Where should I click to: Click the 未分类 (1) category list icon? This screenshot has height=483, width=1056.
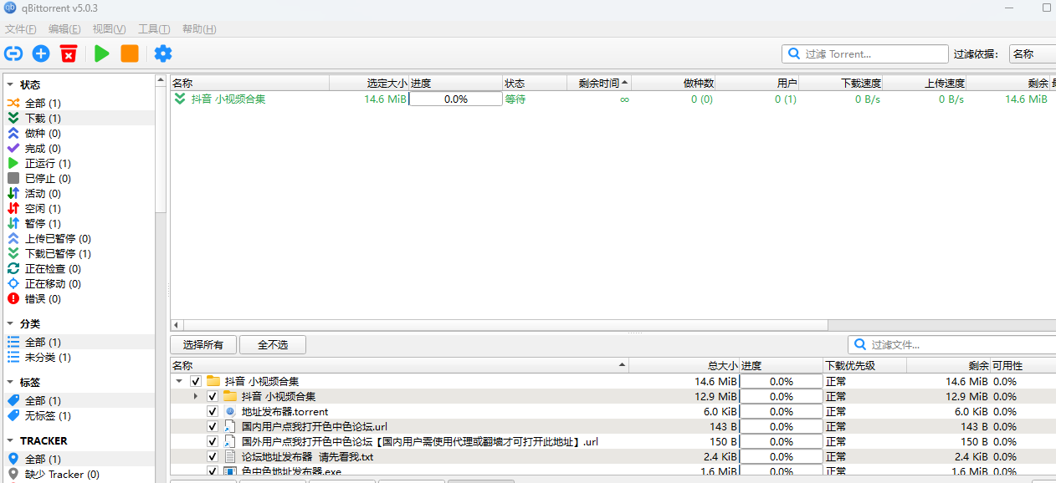13,357
